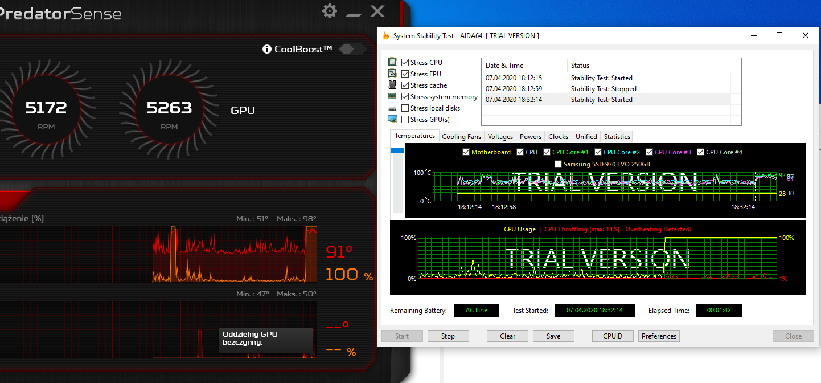This screenshot has width=821, height=383.
Task: Toggle CPU Core #3 checkbox
Action: pos(649,152)
